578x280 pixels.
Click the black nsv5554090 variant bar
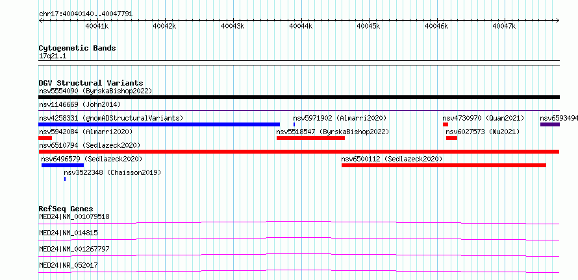tap(299, 97)
